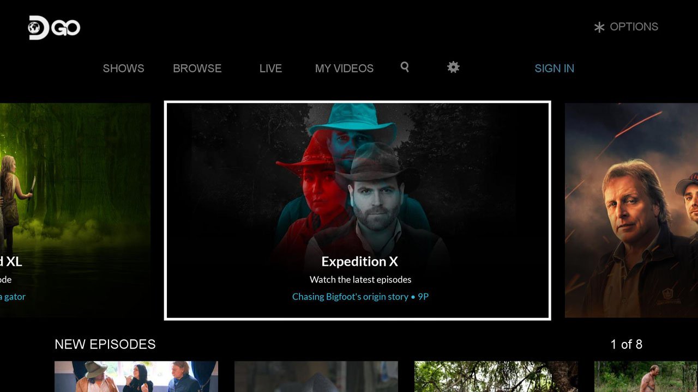Click the SIGN IN link
The image size is (698, 392).
point(554,68)
